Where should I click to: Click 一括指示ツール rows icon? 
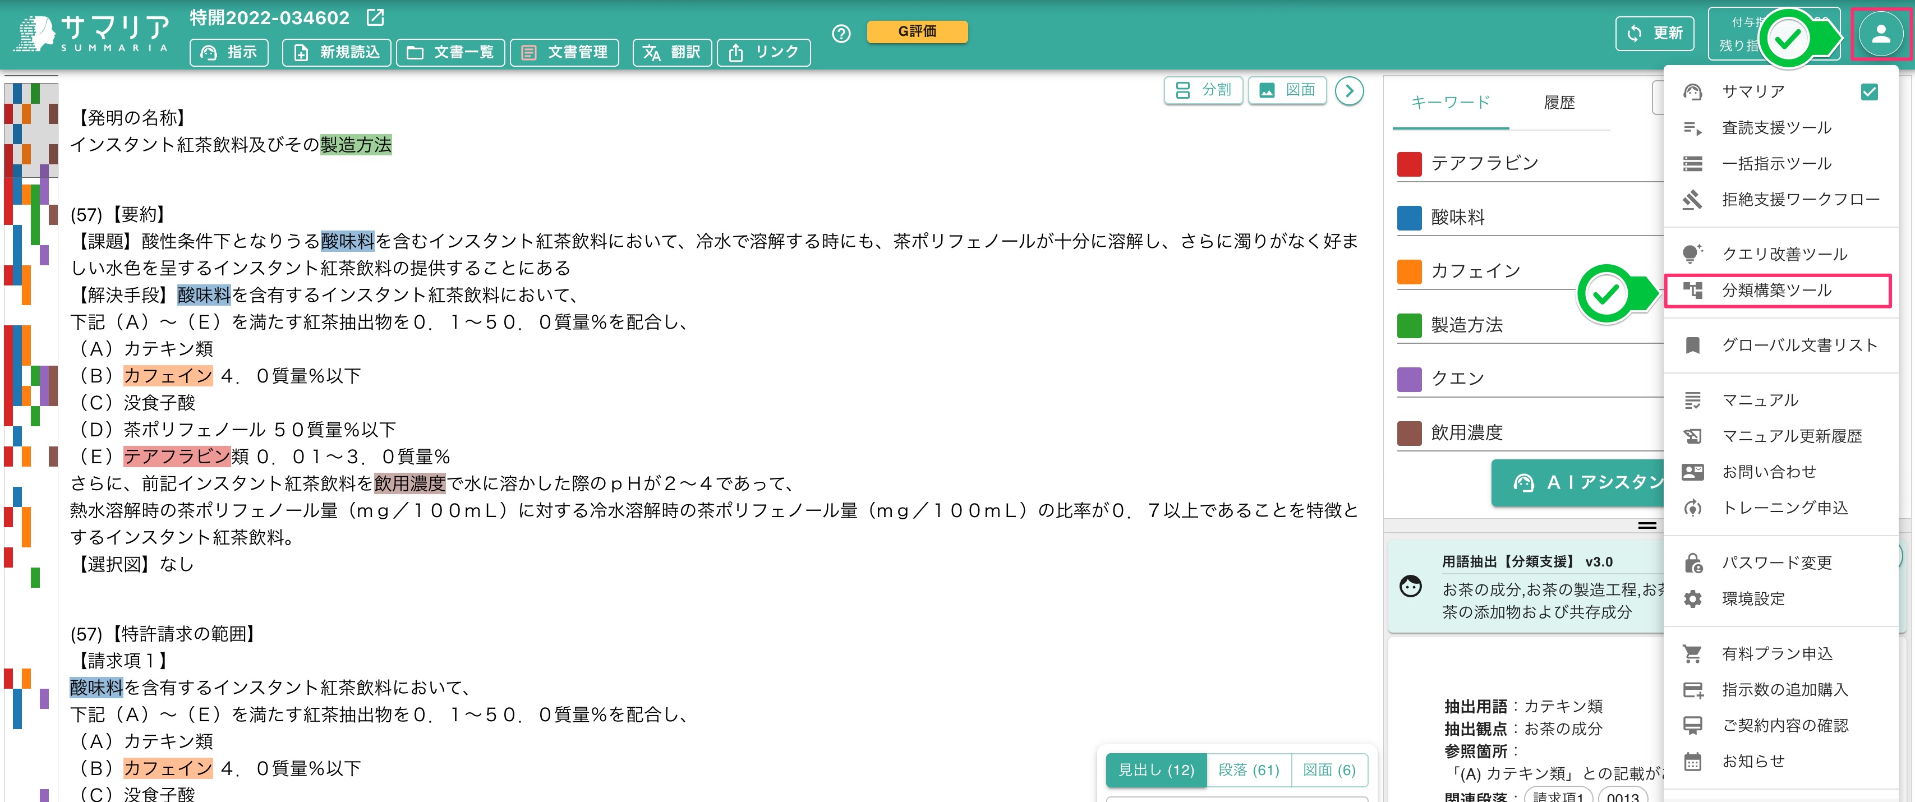tap(1693, 164)
